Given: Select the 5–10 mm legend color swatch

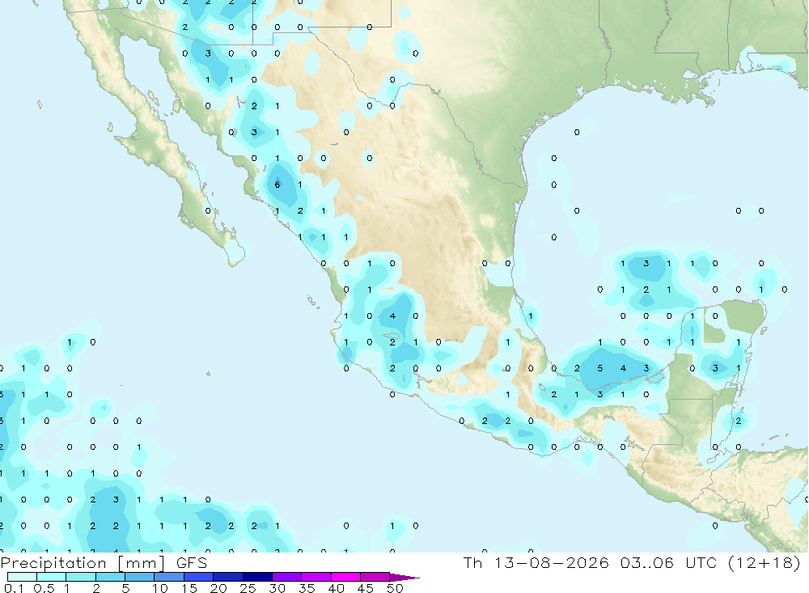Looking at the screenshot, I should [140, 577].
